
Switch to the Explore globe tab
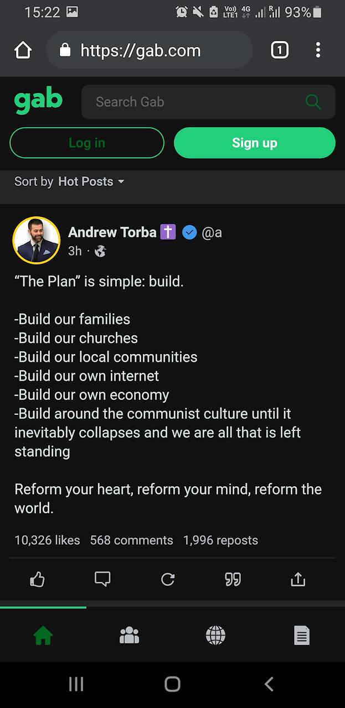click(x=215, y=636)
